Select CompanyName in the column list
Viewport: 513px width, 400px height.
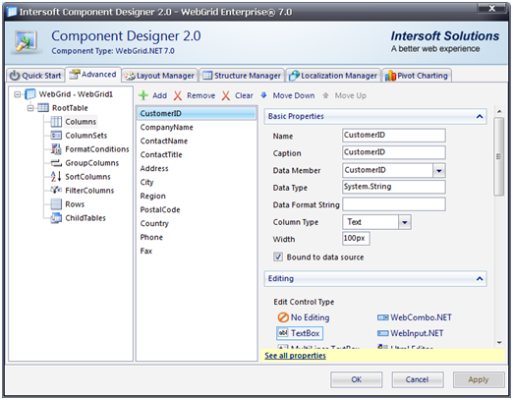[x=197, y=127]
